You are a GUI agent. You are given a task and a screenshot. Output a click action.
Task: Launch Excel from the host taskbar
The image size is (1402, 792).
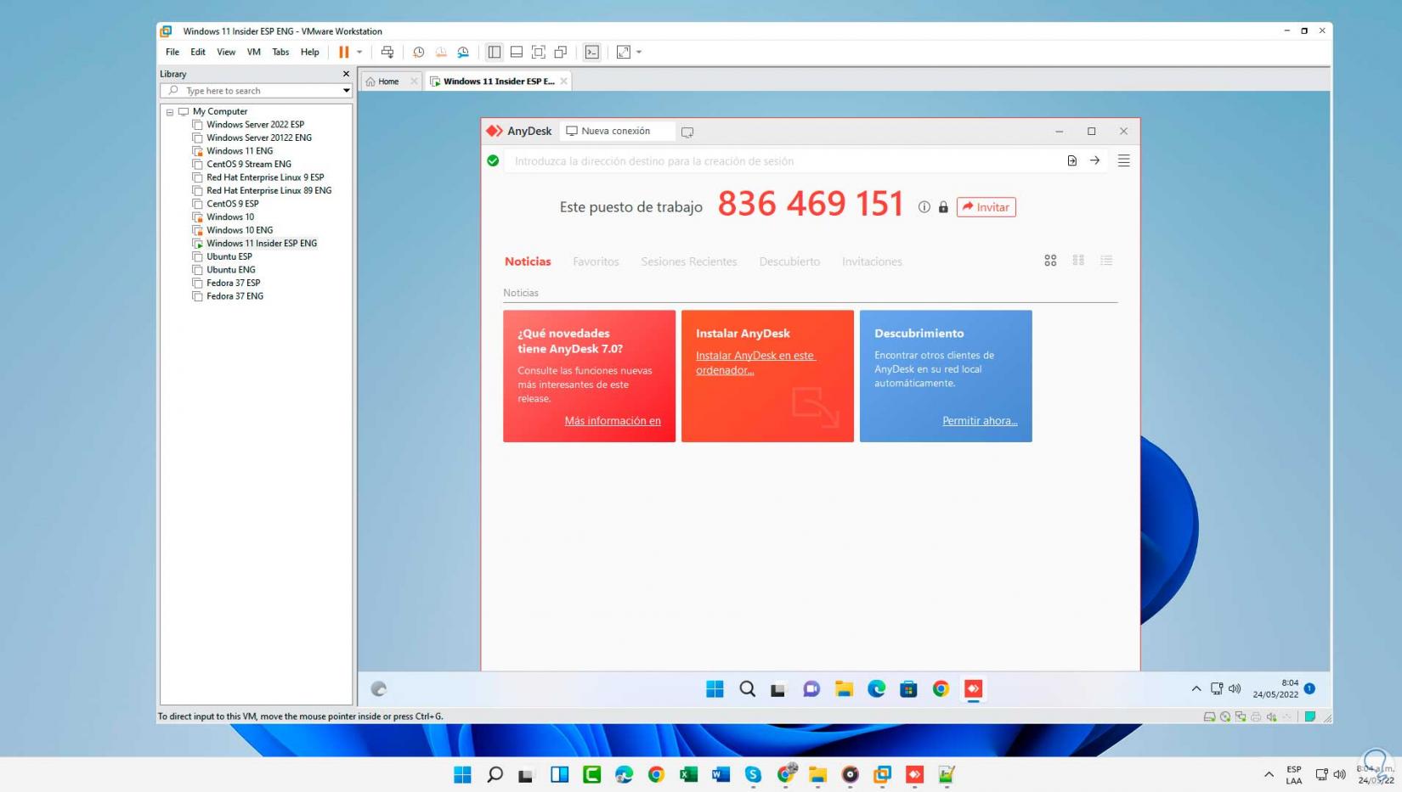tap(688, 774)
